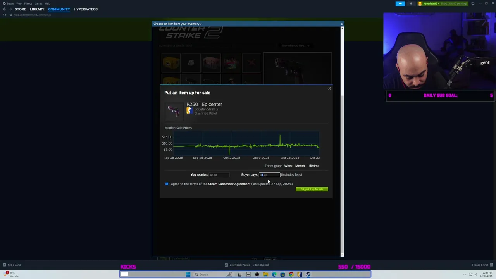Open the HYPERFATE88 profile tab
The height and width of the screenshot is (279, 496).
86,9
